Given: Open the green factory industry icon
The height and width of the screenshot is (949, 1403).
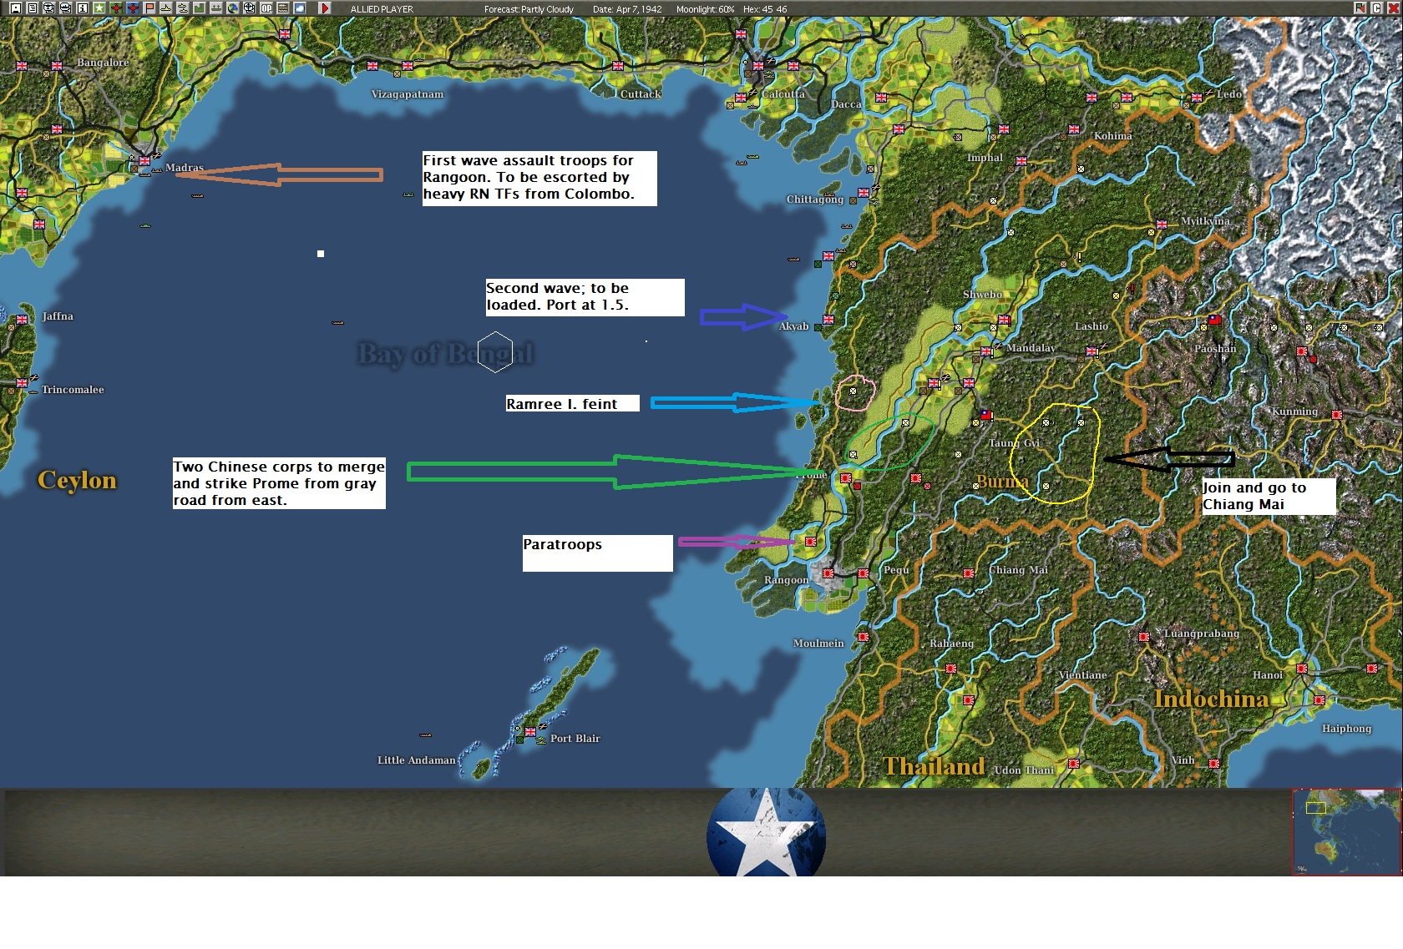Looking at the screenshot, I should coord(199,8).
